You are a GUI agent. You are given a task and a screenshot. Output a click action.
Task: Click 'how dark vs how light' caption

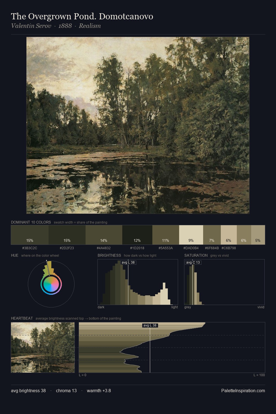point(140,256)
